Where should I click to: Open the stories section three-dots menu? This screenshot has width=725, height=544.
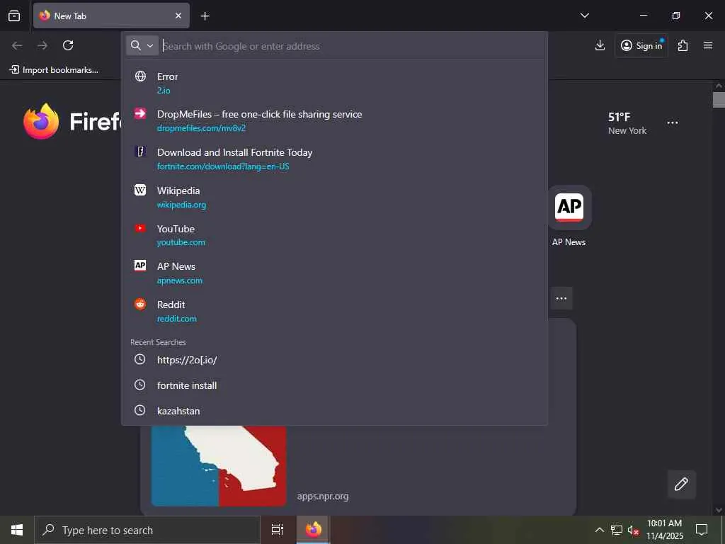pos(561,298)
